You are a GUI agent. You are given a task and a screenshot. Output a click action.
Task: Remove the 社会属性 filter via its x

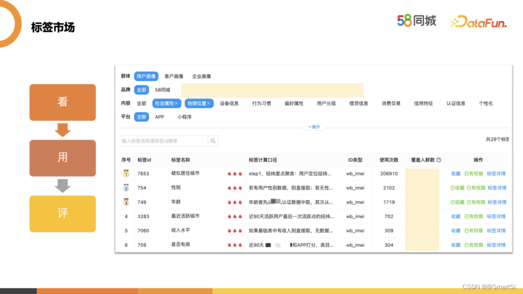pos(176,103)
